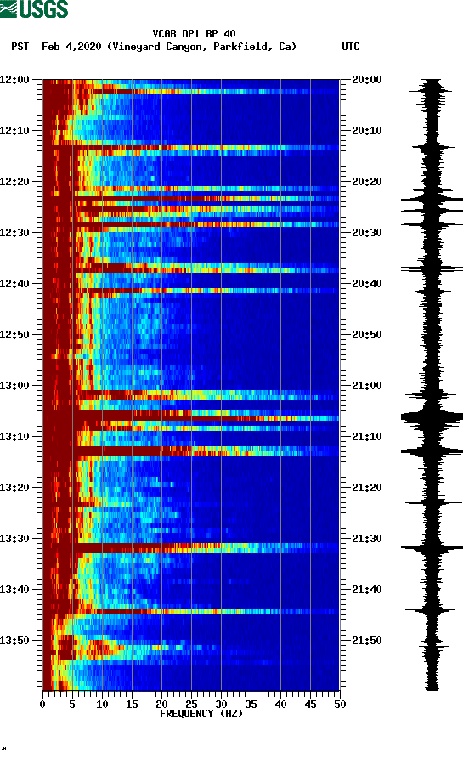Click the '12:30' PST time label

click(15, 233)
